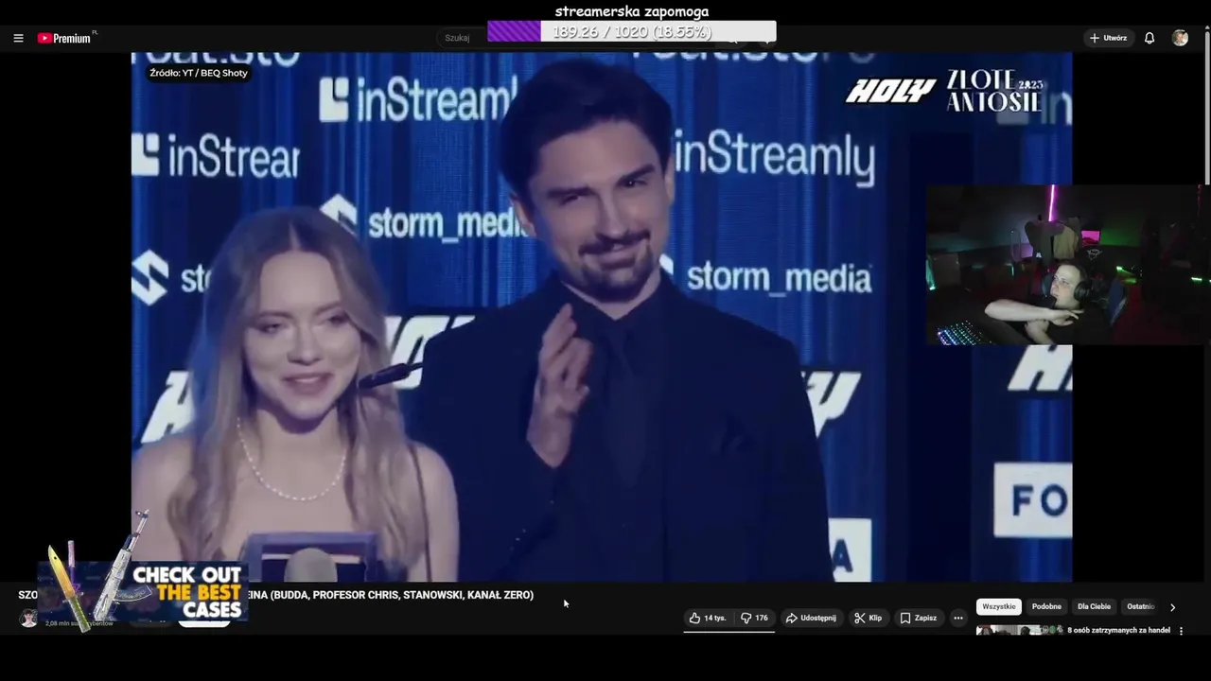Select the Dla Ciebie filter chip

(x=1095, y=606)
